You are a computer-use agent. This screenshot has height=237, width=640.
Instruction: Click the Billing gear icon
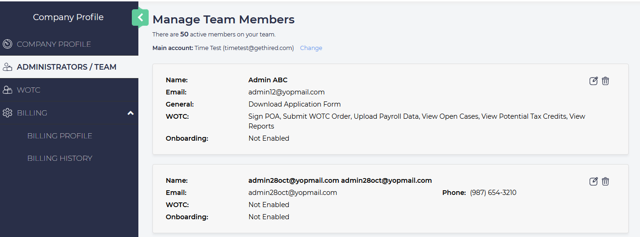tap(7, 113)
